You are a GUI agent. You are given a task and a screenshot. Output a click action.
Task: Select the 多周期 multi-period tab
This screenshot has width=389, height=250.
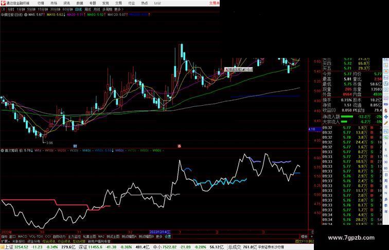tap(107, 9)
